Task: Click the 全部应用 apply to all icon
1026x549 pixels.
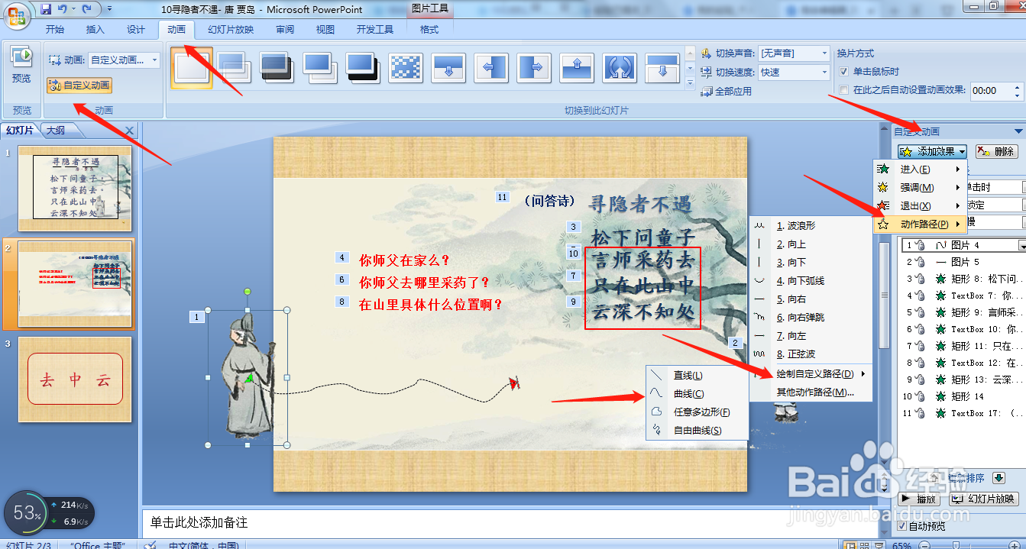Action: [x=727, y=91]
